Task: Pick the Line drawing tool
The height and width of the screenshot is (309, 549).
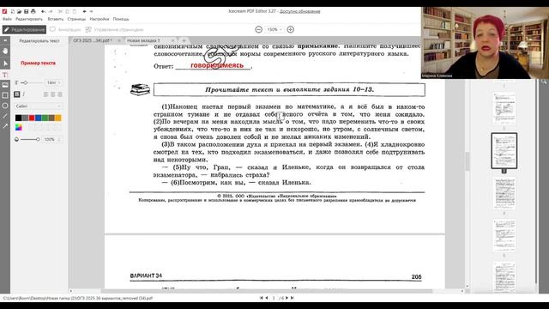Action: pos(5,116)
